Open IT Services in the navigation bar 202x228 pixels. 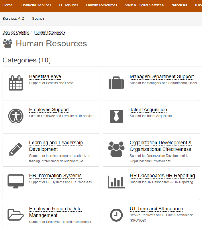pyautogui.click(x=69, y=5)
